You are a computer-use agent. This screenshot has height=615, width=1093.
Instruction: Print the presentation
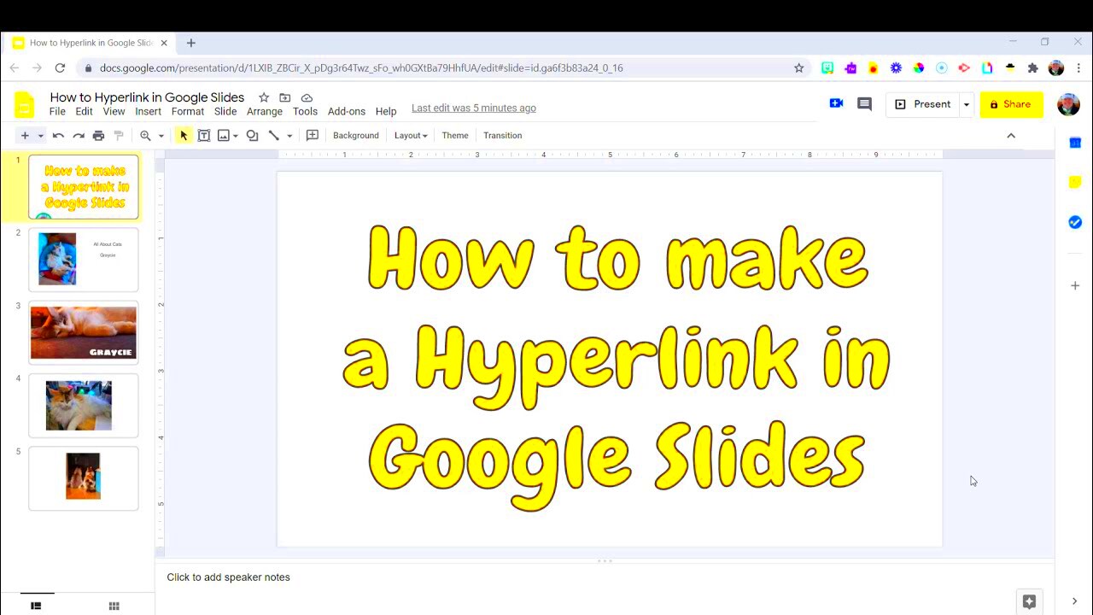(x=98, y=135)
